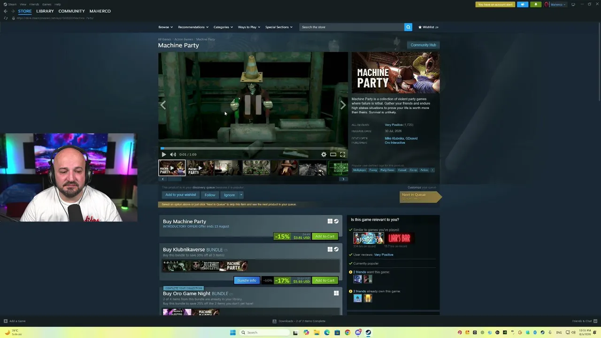Image resolution: width=601 pixels, height=338 pixels.
Task: Click the Maherco profile avatar
Action: 547,5
